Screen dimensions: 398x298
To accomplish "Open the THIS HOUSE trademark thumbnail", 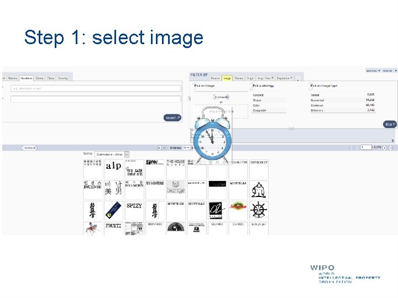I will point(176,169).
